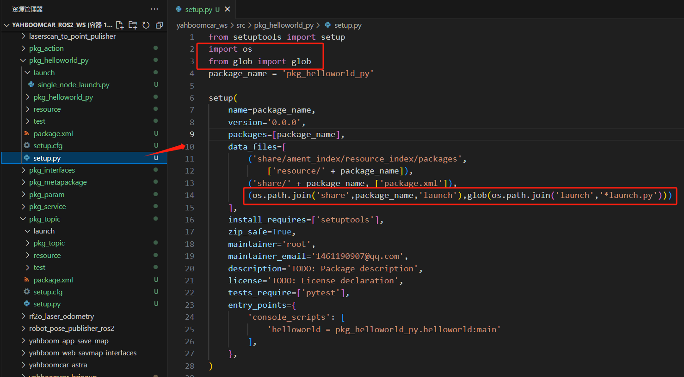This screenshot has width=684, height=377.
Task: Expand the rf2o_laser_odometry folder
Action: tap(61, 317)
